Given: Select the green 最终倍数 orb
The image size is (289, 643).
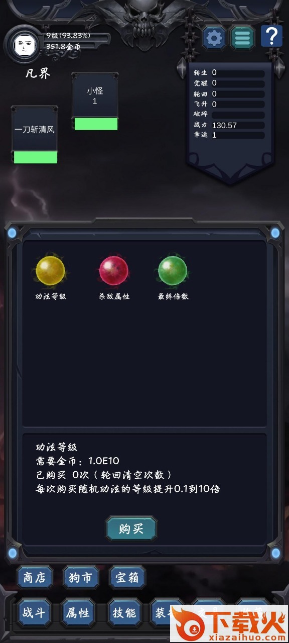Looking at the screenshot, I should pos(173,270).
